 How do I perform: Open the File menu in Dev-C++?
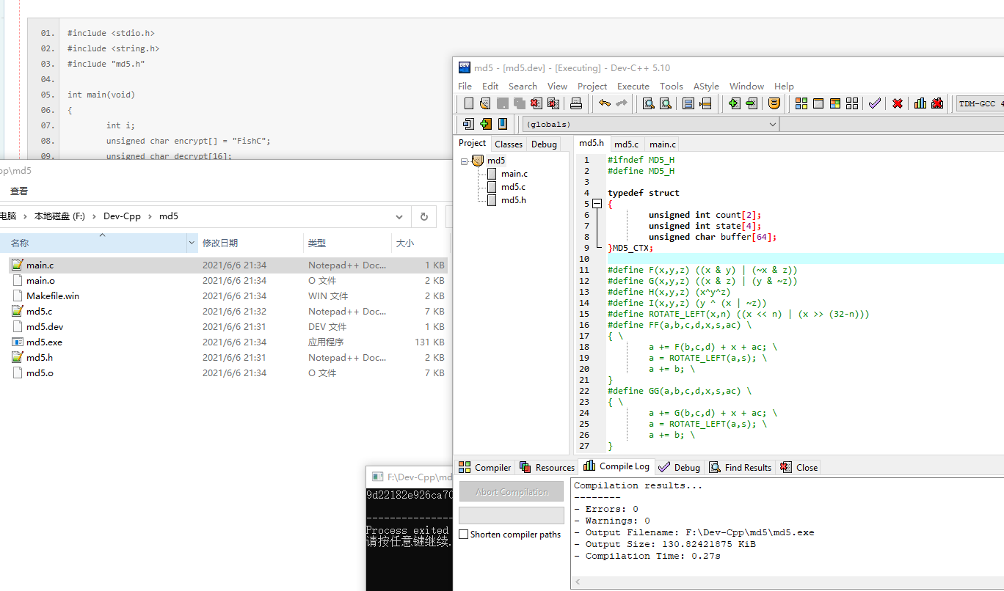465,86
